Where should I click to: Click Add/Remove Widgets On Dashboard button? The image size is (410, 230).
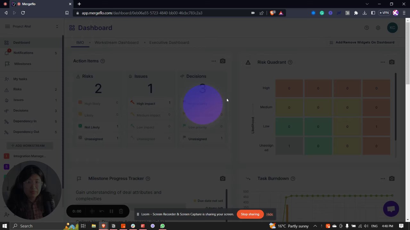pyautogui.click(x=362, y=42)
